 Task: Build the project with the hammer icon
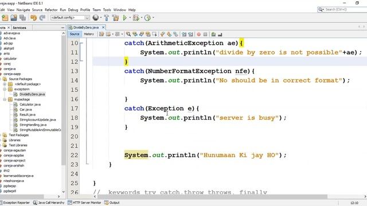point(107,18)
